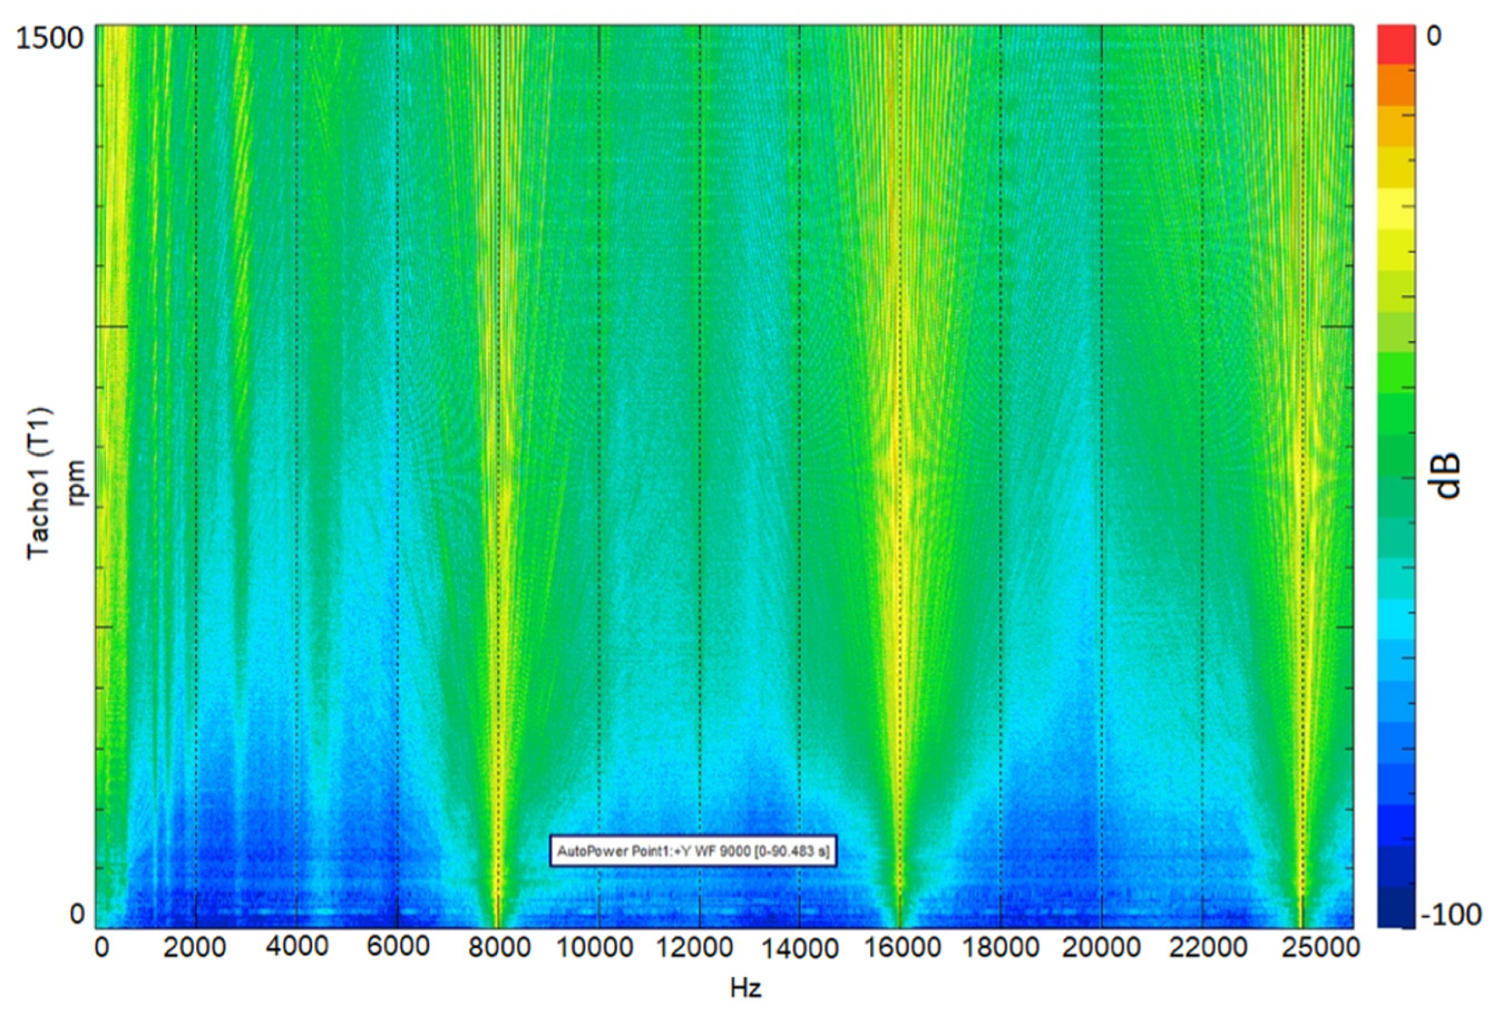
Task: Click the 4000 x-axis tick label
Action: pyautogui.click(x=296, y=947)
